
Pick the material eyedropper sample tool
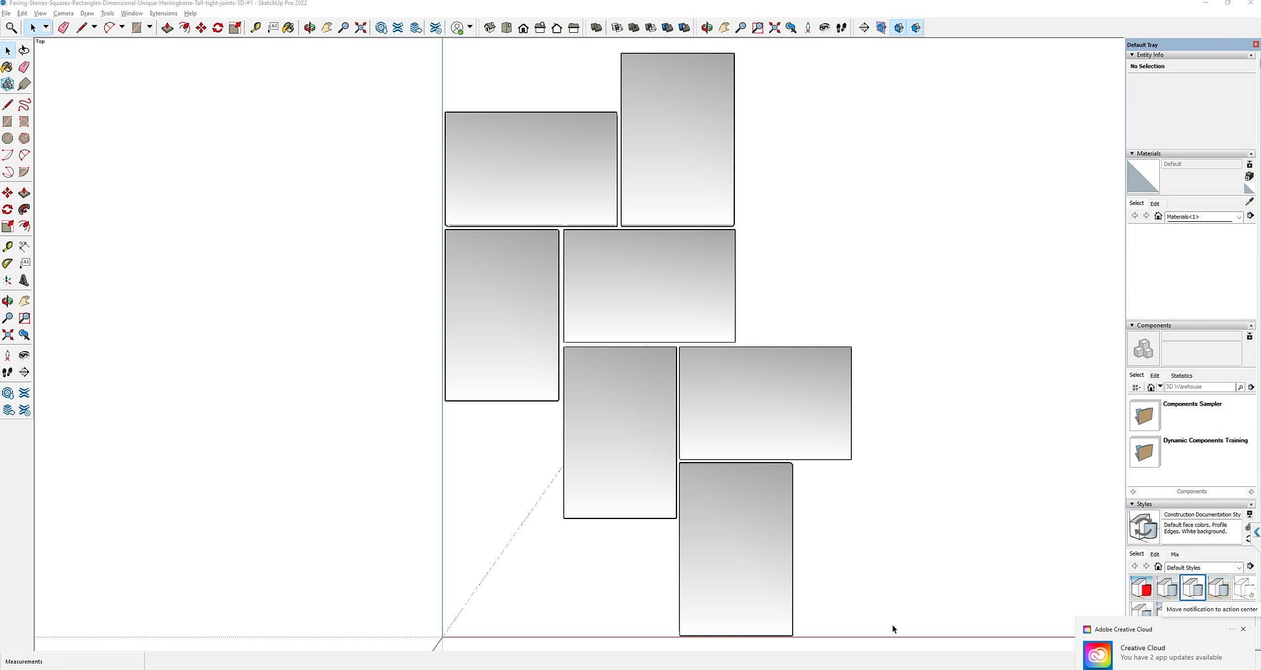tap(1249, 202)
